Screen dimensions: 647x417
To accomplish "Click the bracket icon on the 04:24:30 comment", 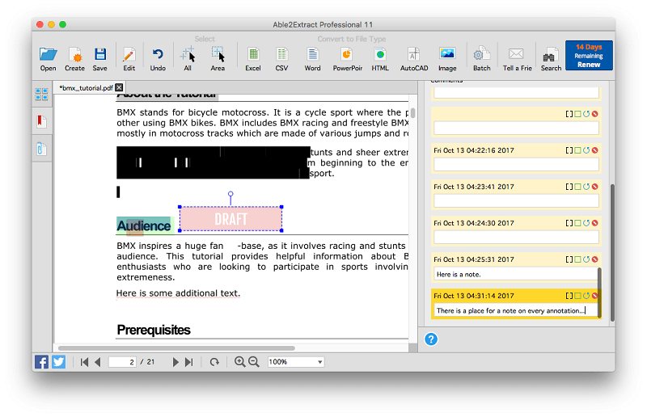I will (x=569, y=223).
